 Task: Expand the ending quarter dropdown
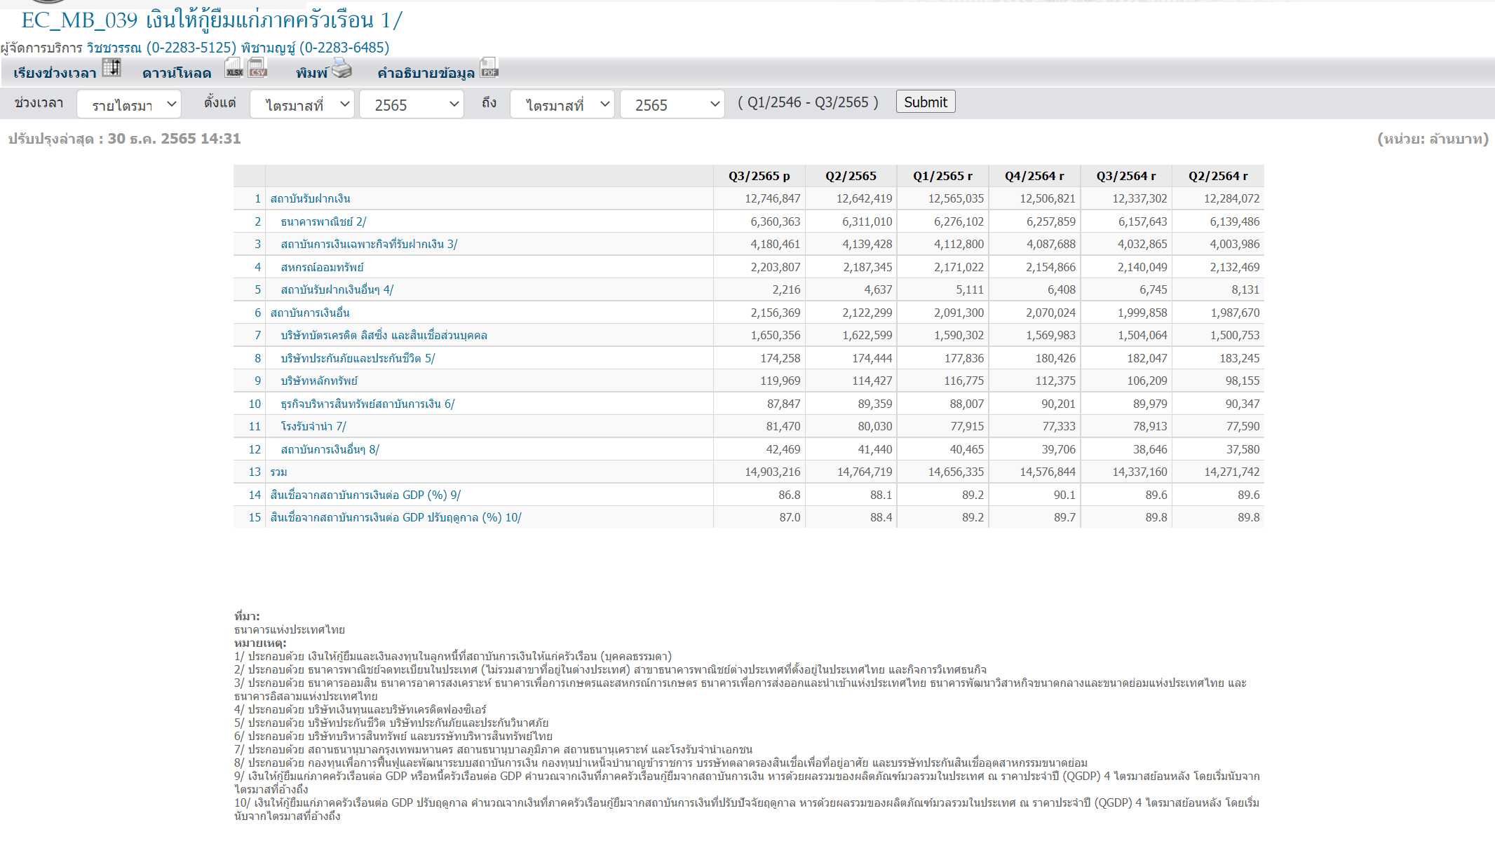coord(562,104)
